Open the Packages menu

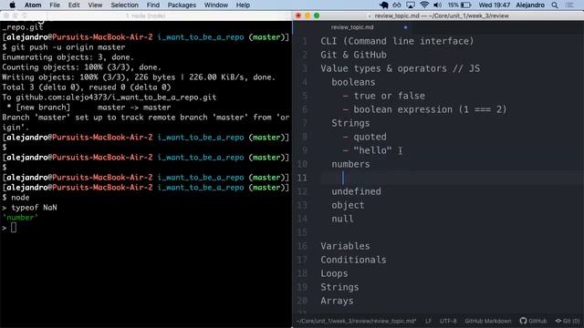point(182,5)
